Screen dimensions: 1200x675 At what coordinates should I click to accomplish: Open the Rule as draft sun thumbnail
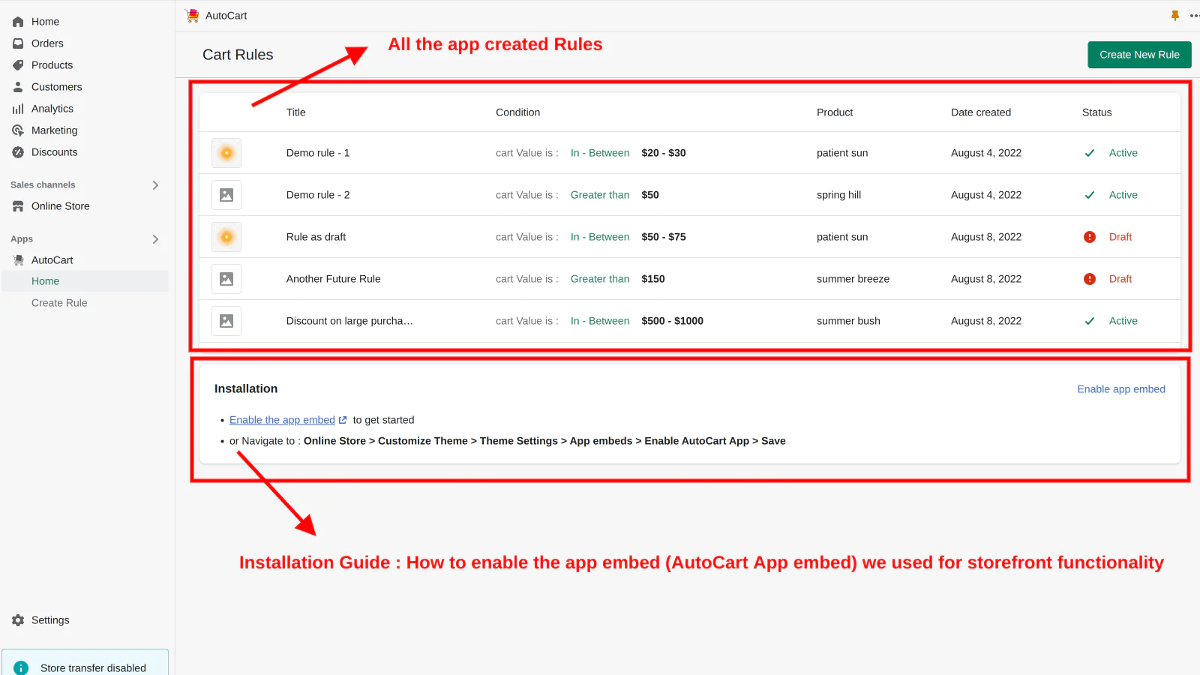[x=226, y=237]
